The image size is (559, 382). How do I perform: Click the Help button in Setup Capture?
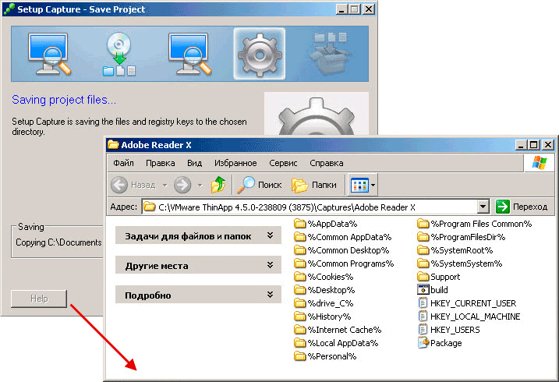tap(39, 299)
